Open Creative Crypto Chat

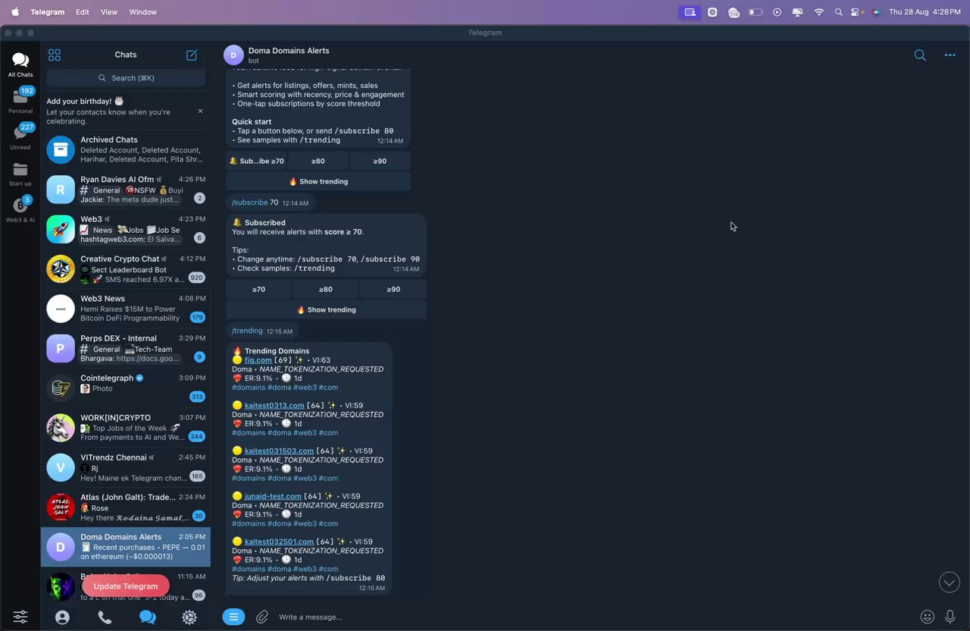click(126, 268)
